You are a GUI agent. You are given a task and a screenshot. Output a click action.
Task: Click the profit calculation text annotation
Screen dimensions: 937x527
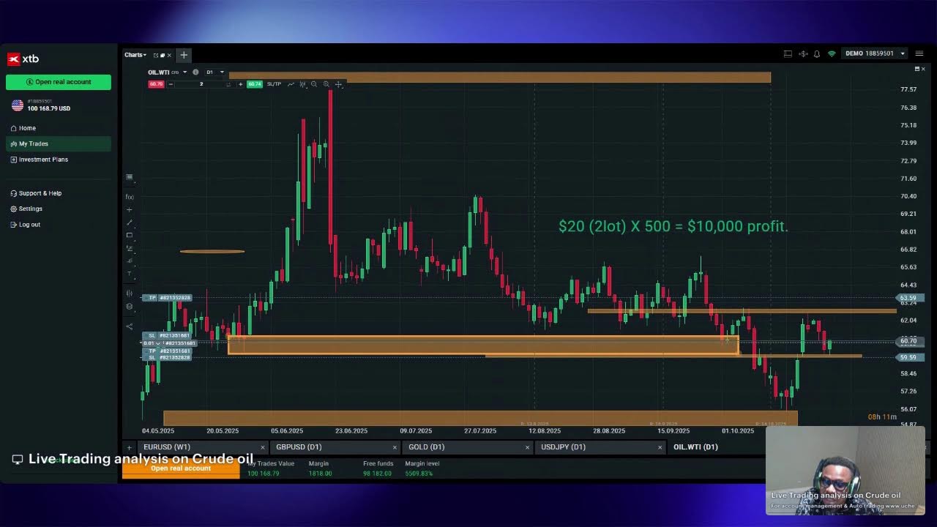pos(673,226)
